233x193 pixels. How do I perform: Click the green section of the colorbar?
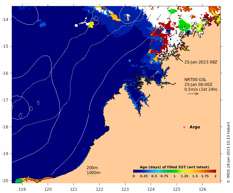tap(172, 171)
